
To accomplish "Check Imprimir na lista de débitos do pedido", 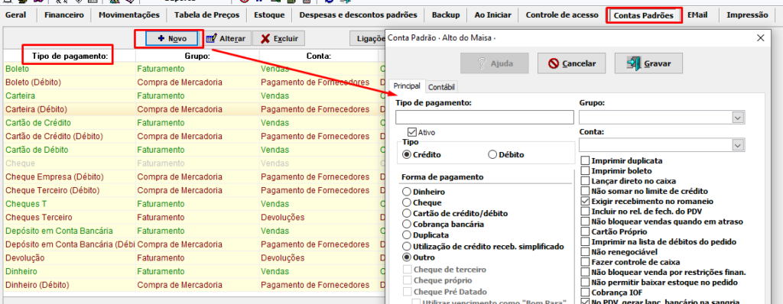I will pyautogui.click(x=585, y=241).
